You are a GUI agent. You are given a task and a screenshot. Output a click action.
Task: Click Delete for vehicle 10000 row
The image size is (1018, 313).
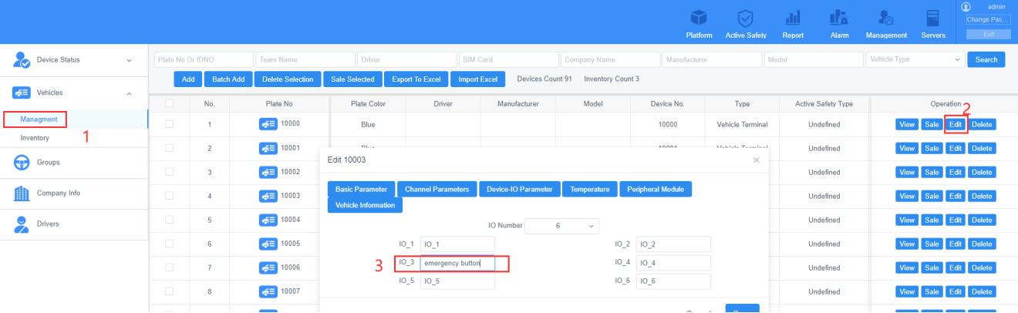pos(982,124)
